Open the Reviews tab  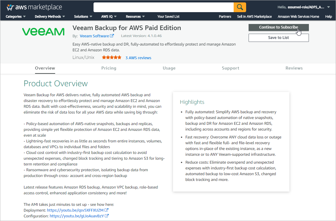tap(294, 68)
